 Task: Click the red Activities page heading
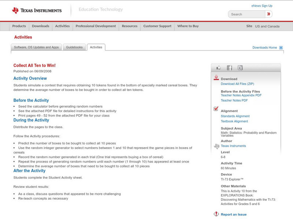[x=23, y=37]
